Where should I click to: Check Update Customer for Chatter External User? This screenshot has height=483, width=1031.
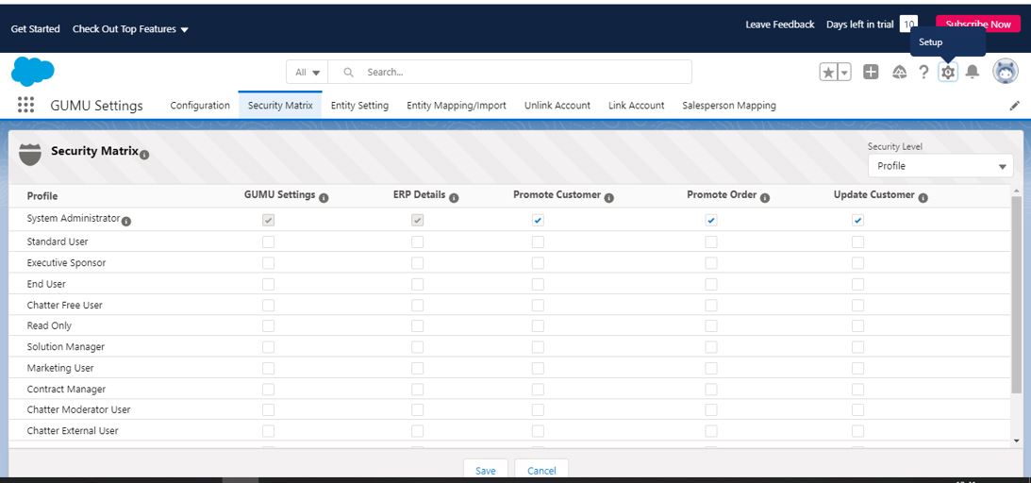[x=857, y=431]
